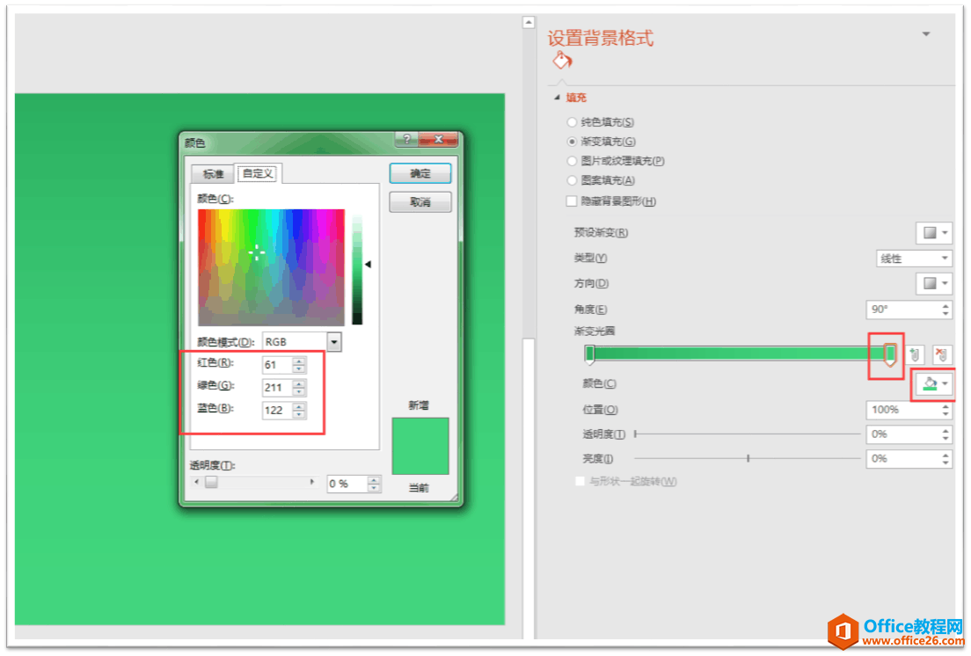971x656 pixels.
Task: Click the remove gradient stop icon
Action: pos(942,355)
